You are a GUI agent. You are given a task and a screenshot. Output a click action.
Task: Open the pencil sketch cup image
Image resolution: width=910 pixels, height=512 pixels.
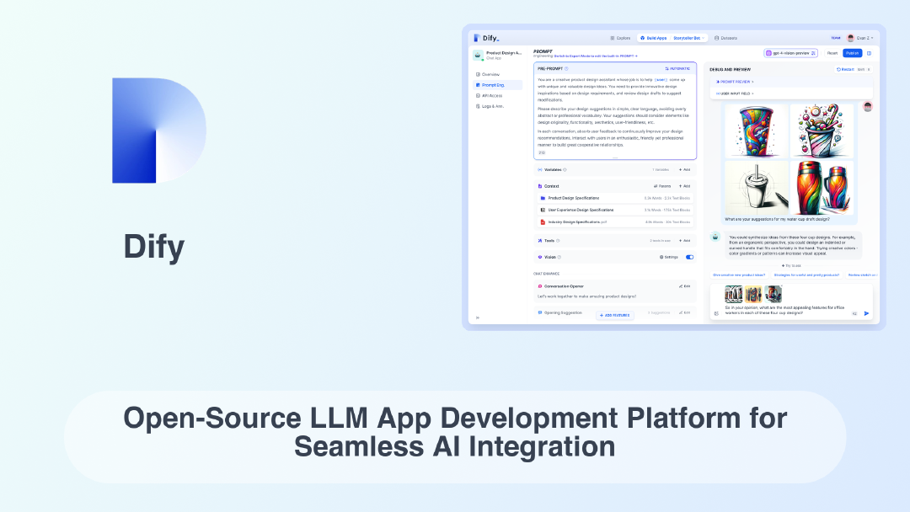pos(756,188)
